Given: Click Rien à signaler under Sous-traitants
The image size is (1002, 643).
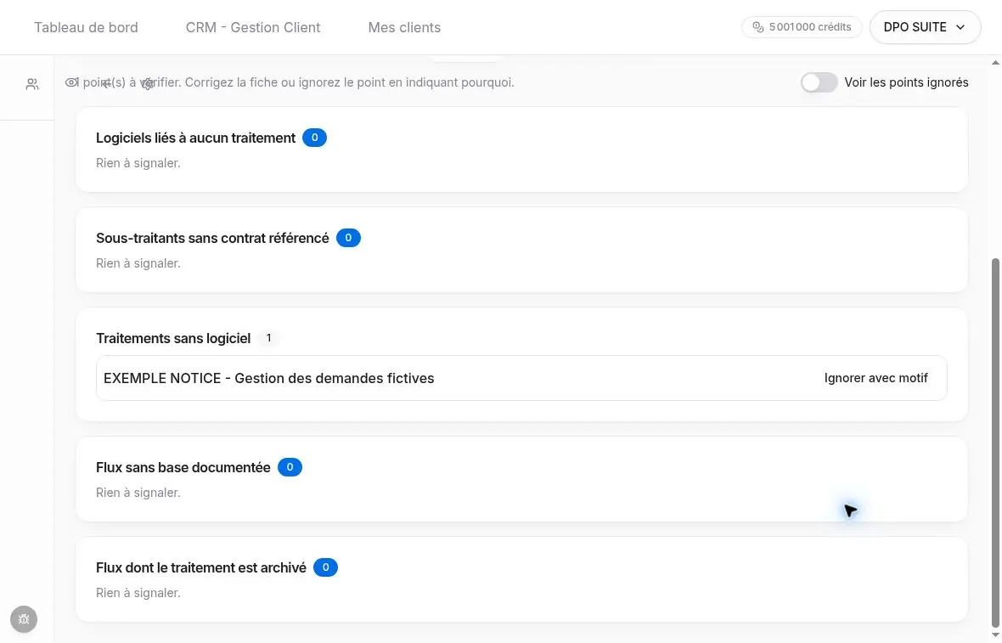Looking at the screenshot, I should coord(138,263).
